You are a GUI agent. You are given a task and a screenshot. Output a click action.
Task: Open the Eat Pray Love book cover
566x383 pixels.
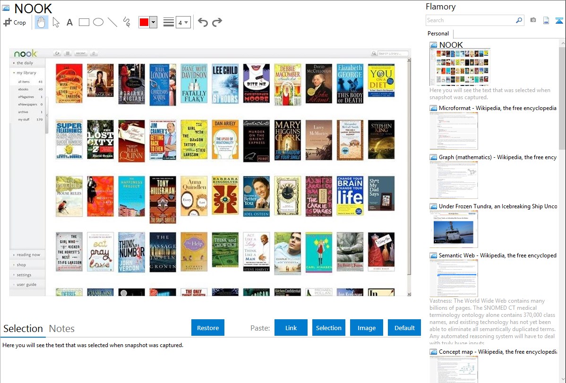click(100, 252)
